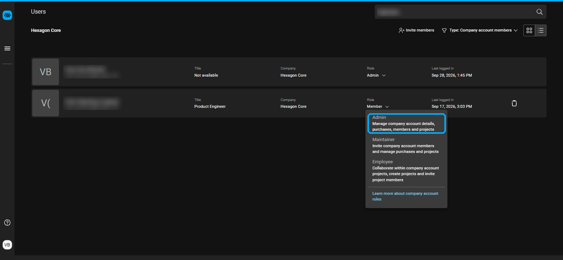Image resolution: width=563 pixels, height=260 pixels.
Task: Open the Admin role dropdown for VB user
Action: 376,76
